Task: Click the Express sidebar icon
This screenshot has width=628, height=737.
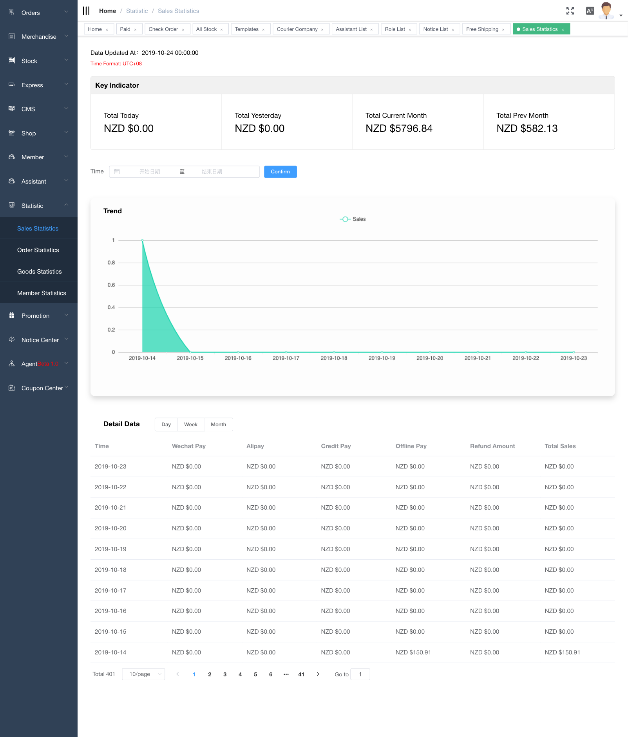Action: pyautogui.click(x=12, y=85)
